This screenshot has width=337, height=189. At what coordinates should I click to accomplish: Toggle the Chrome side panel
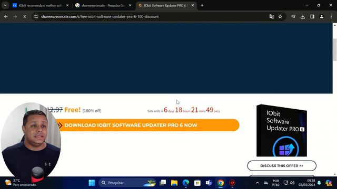pyautogui.click(x=312, y=16)
